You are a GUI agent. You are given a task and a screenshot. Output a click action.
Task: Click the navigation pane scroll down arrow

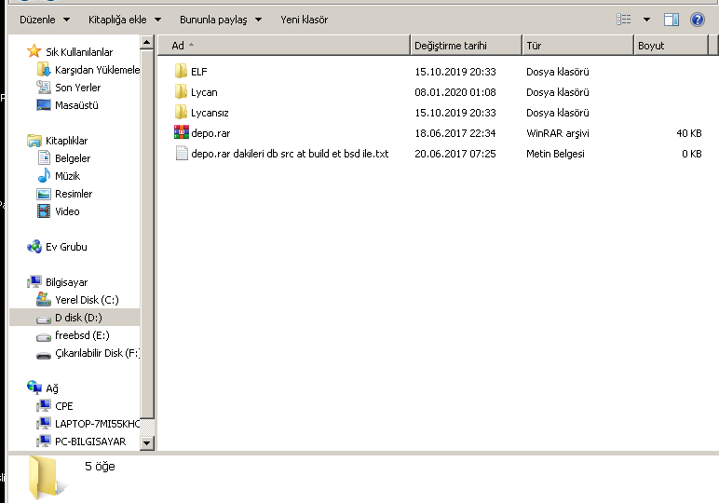(x=147, y=443)
